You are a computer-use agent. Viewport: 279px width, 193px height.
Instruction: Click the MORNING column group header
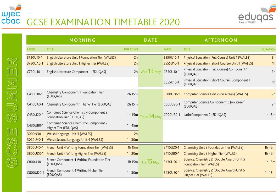82,40
